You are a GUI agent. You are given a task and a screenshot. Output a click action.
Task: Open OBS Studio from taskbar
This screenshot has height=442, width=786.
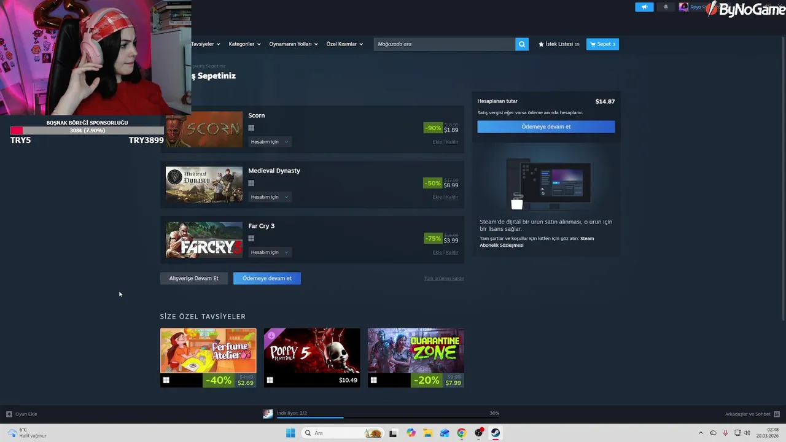(x=479, y=433)
